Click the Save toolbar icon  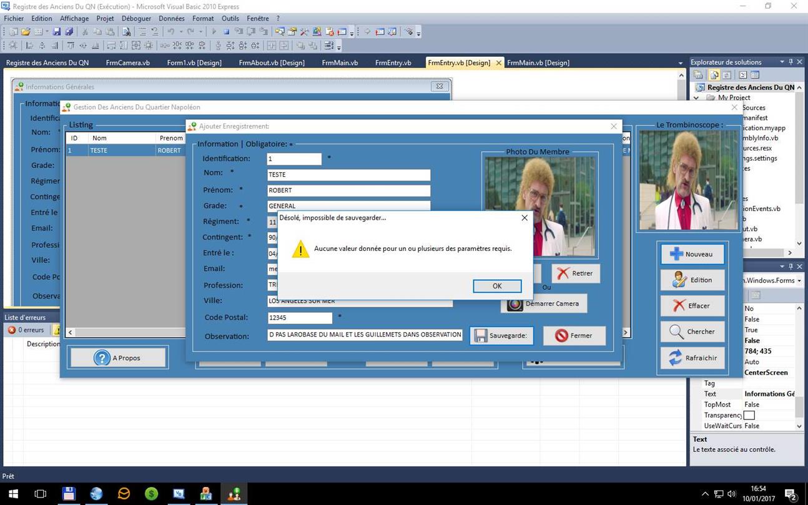pyautogui.click(x=56, y=31)
